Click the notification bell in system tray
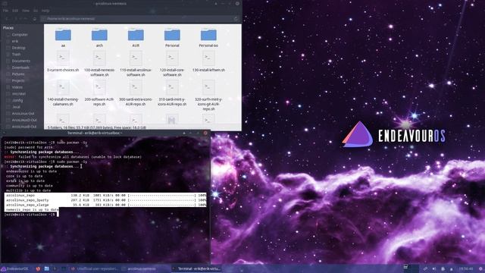485x273 pixels. [452, 268]
